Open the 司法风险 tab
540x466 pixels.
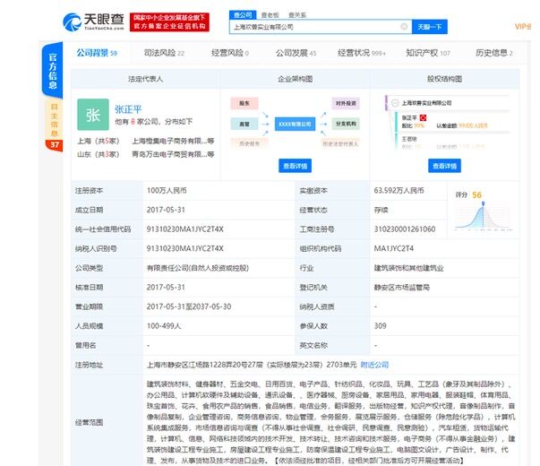click(x=164, y=53)
